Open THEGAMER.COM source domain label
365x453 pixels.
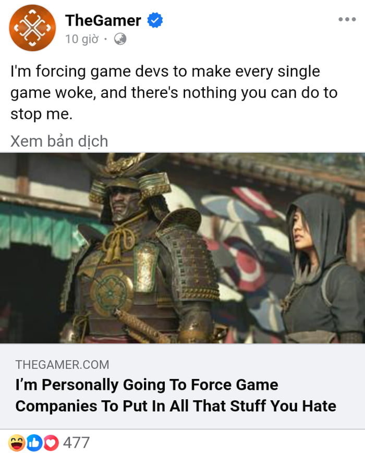[63, 365]
